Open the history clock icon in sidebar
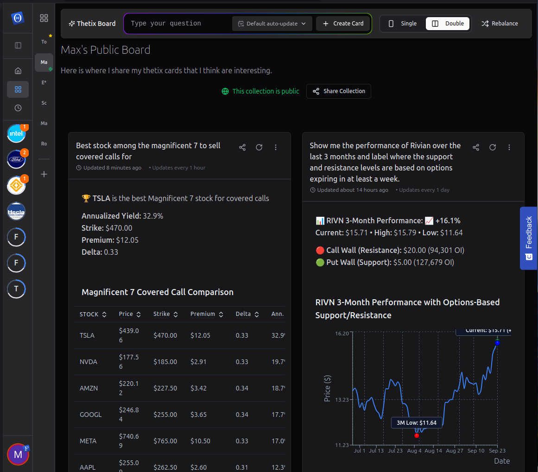Image resolution: width=538 pixels, height=472 pixels. pos(18,108)
